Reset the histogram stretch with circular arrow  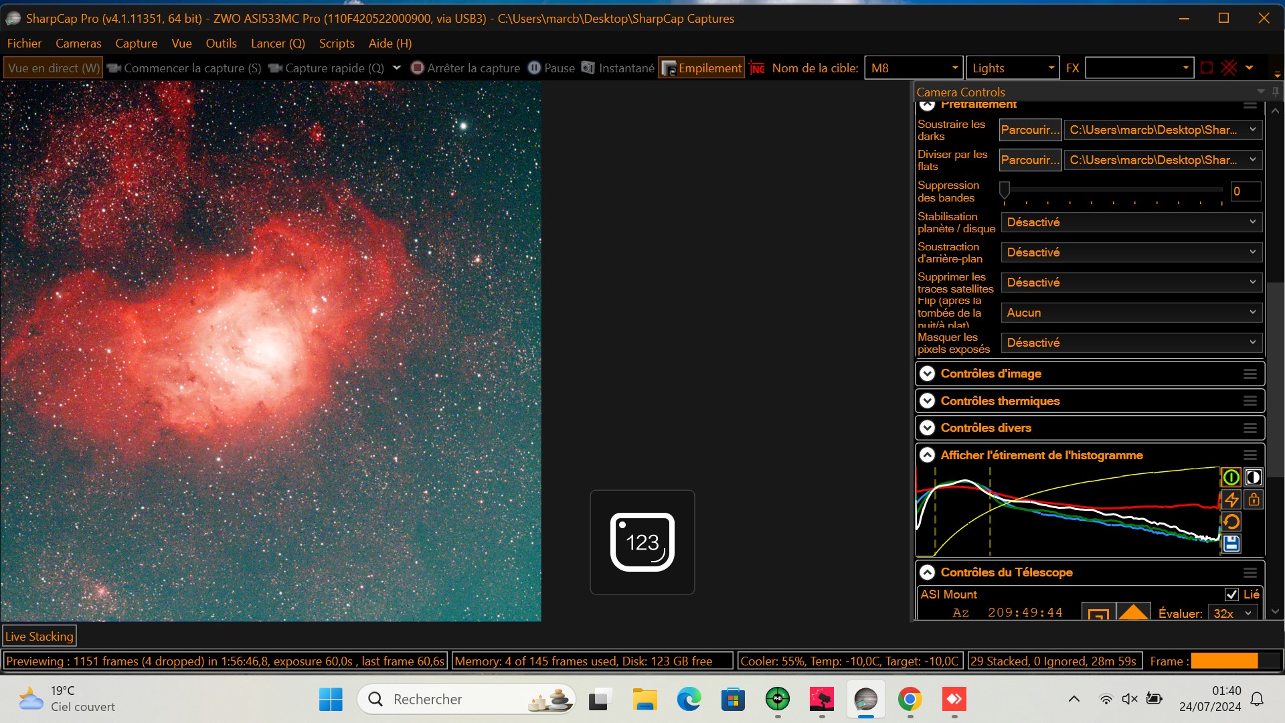tap(1231, 521)
